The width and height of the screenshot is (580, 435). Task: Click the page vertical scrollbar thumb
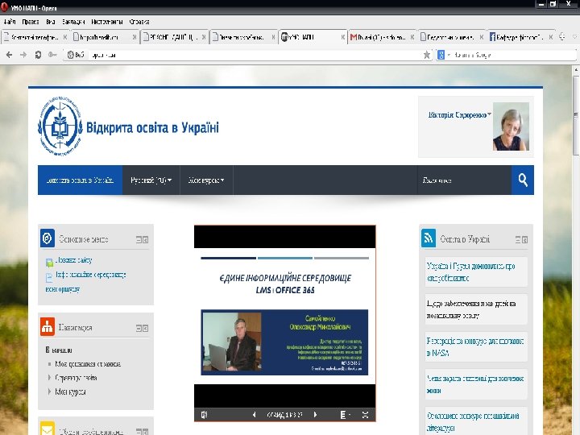point(576,115)
